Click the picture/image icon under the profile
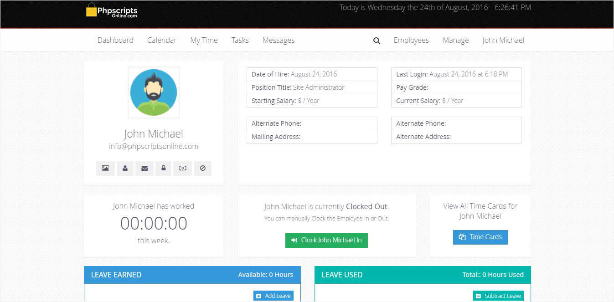This screenshot has height=302, width=614. click(x=105, y=168)
